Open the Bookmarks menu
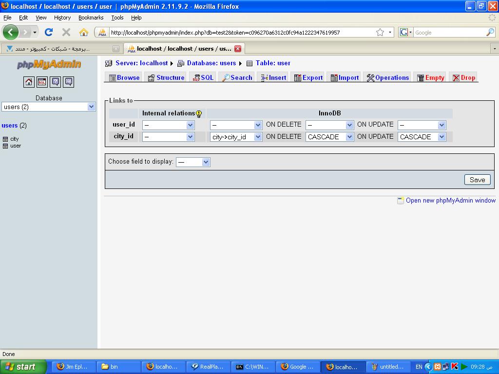Screen dimensions: 499x374 tap(91, 18)
